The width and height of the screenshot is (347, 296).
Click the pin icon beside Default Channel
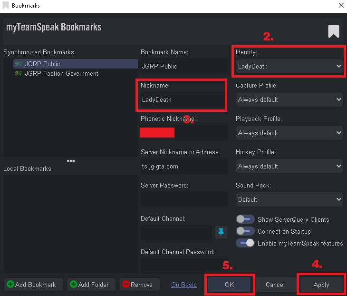(221, 232)
